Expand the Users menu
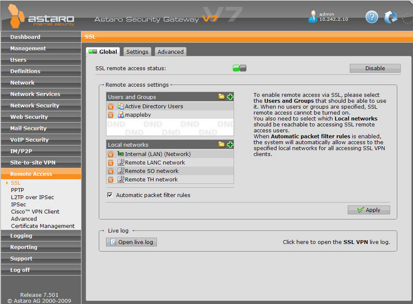 pos(41,60)
